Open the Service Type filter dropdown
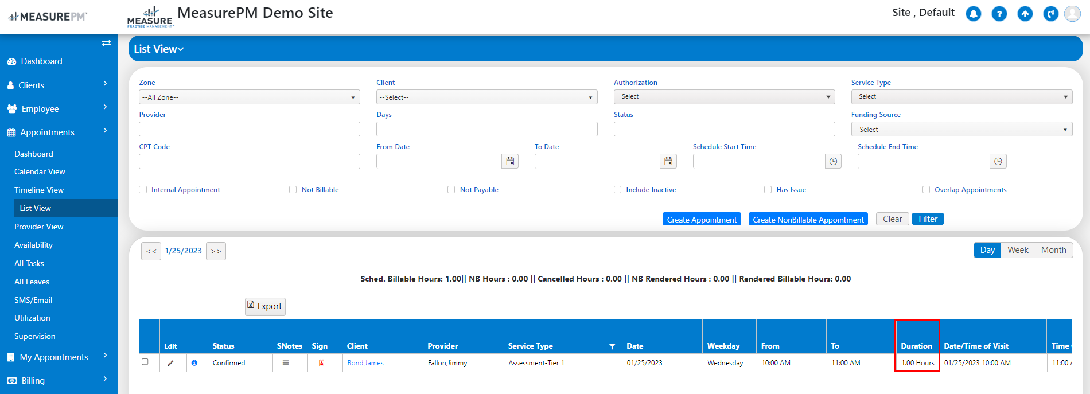Viewport: 1090px width, 394px height. click(962, 97)
